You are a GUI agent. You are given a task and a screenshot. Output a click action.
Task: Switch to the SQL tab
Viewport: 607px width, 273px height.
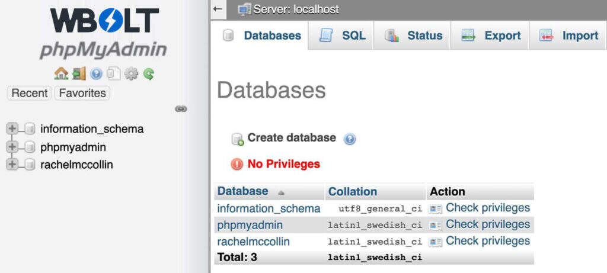point(343,36)
